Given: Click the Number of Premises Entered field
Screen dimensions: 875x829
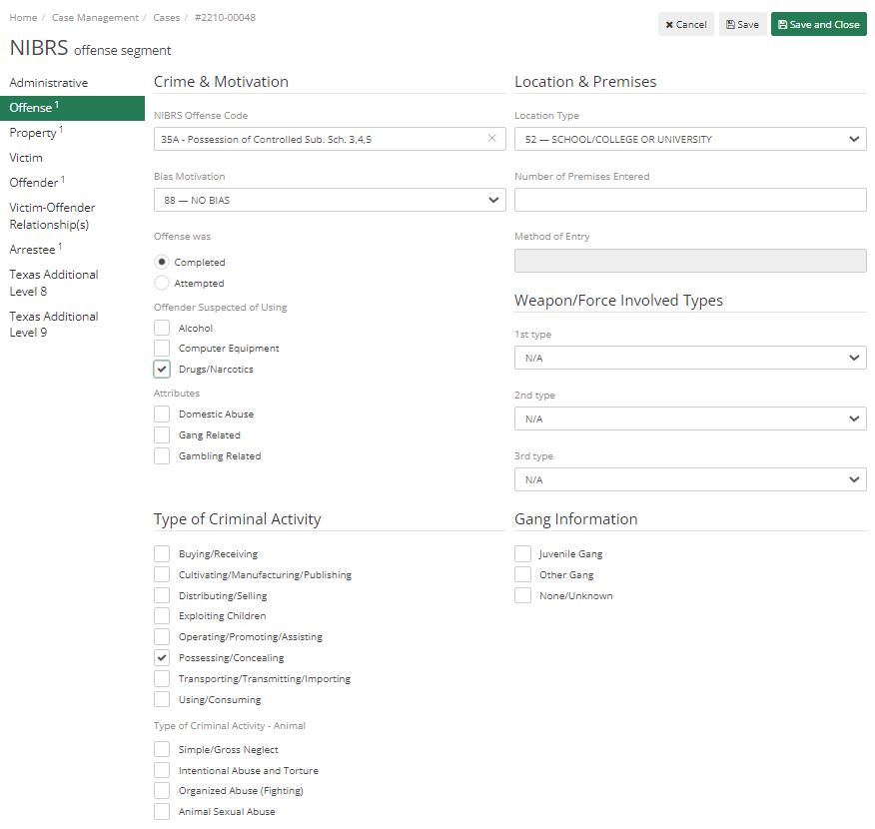Looking at the screenshot, I should [x=689, y=200].
